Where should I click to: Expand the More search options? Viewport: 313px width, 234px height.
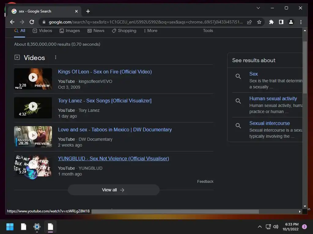coord(150,31)
